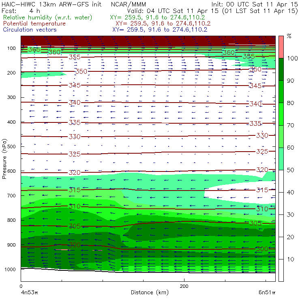
Task: Select the red XY coordinate range text
Action: (163, 24)
